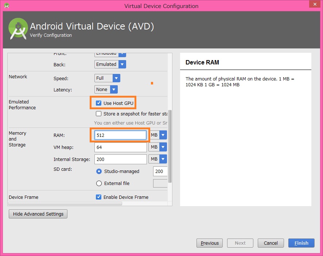Click the Studio-managed SD card size field

click(x=160, y=171)
